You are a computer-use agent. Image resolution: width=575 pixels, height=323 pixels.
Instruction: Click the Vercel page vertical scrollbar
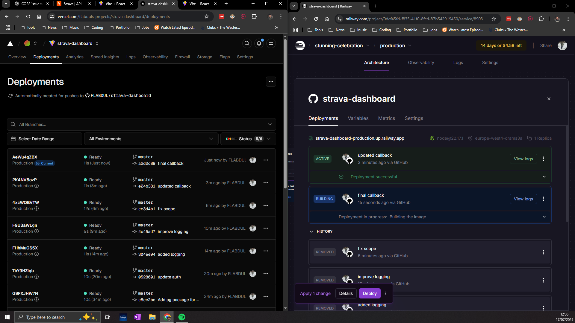point(285,114)
